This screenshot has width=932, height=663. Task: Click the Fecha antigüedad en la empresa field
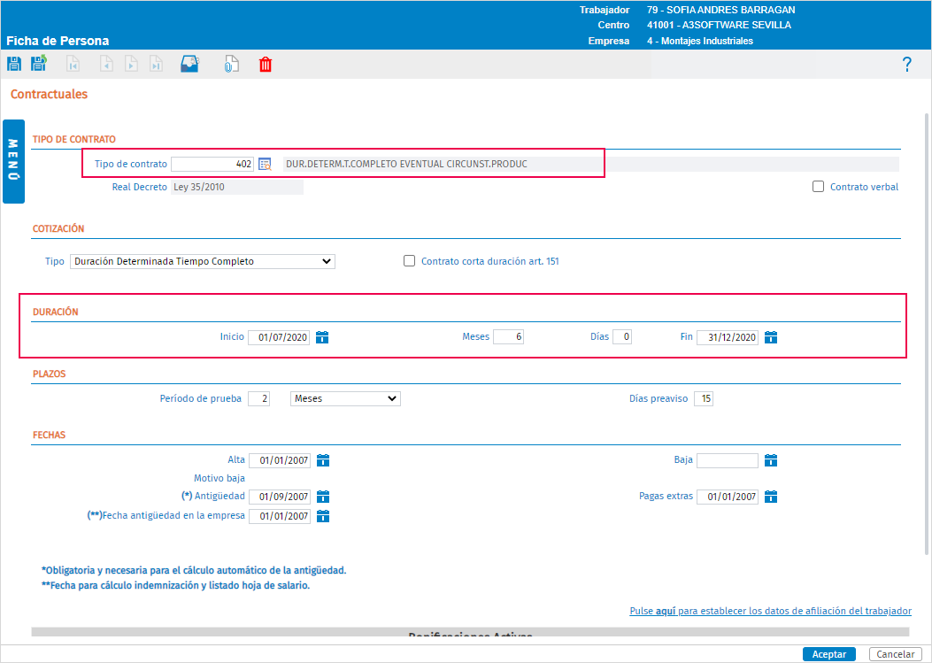(280, 516)
